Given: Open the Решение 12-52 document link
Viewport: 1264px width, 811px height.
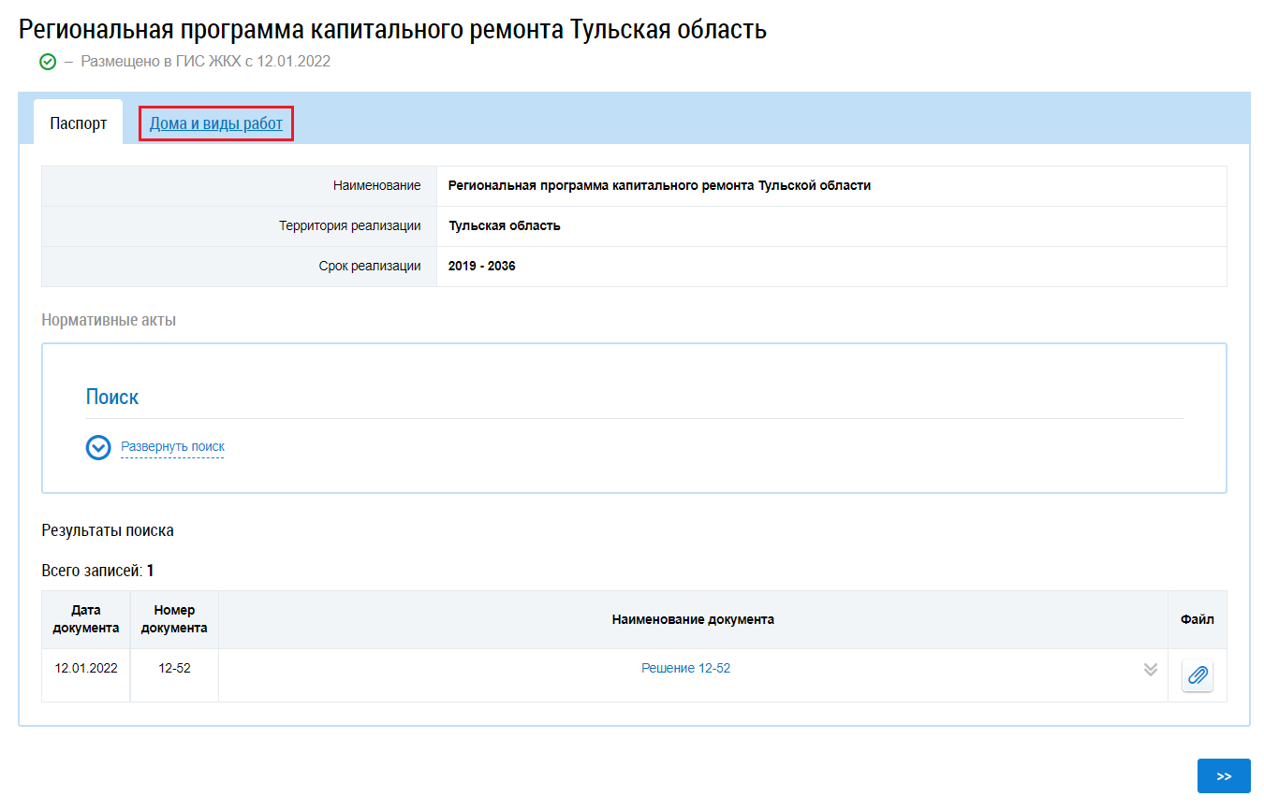Looking at the screenshot, I should pos(685,668).
